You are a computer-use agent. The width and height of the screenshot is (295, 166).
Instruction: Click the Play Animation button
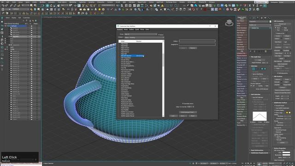(248, 163)
